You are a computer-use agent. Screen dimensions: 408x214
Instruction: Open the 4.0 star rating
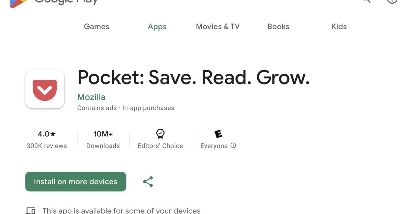coord(47,134)
